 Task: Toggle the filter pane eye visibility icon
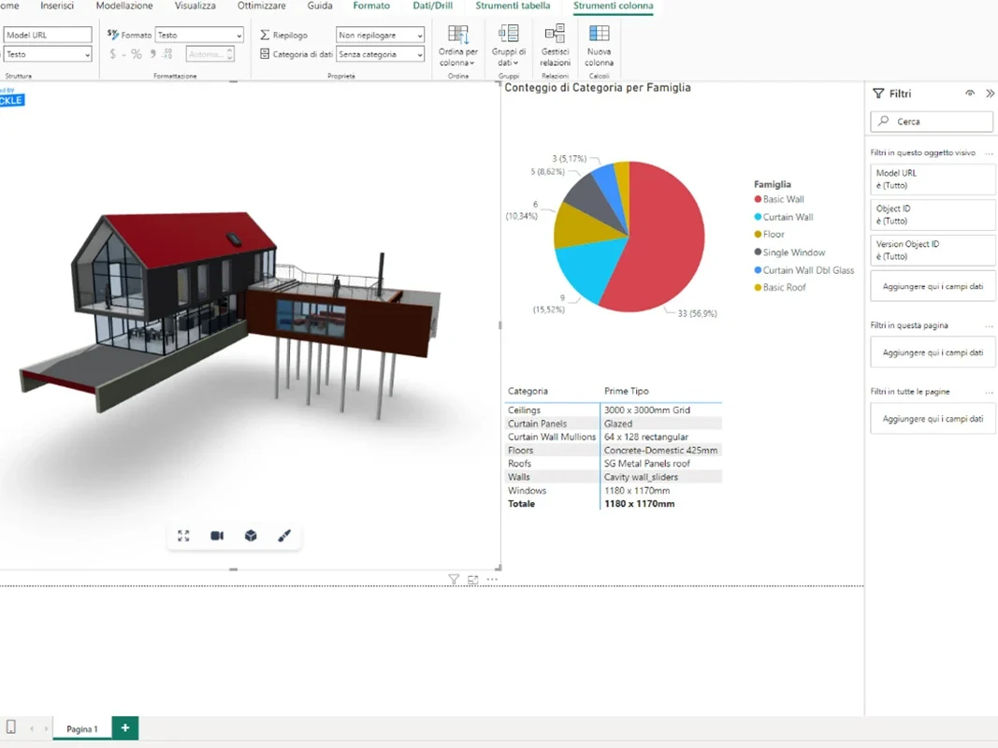pos(970,93)
